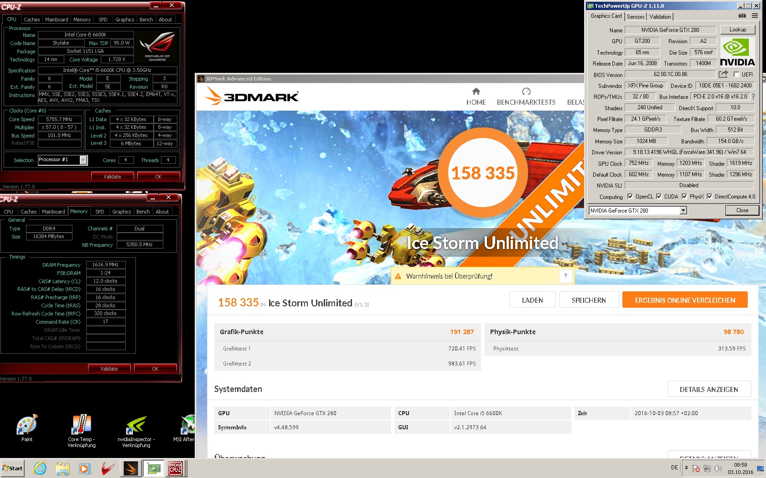
Task: Toggle the OpenCL checkbox in GPU-Z
Action: (x=630, y=197)
